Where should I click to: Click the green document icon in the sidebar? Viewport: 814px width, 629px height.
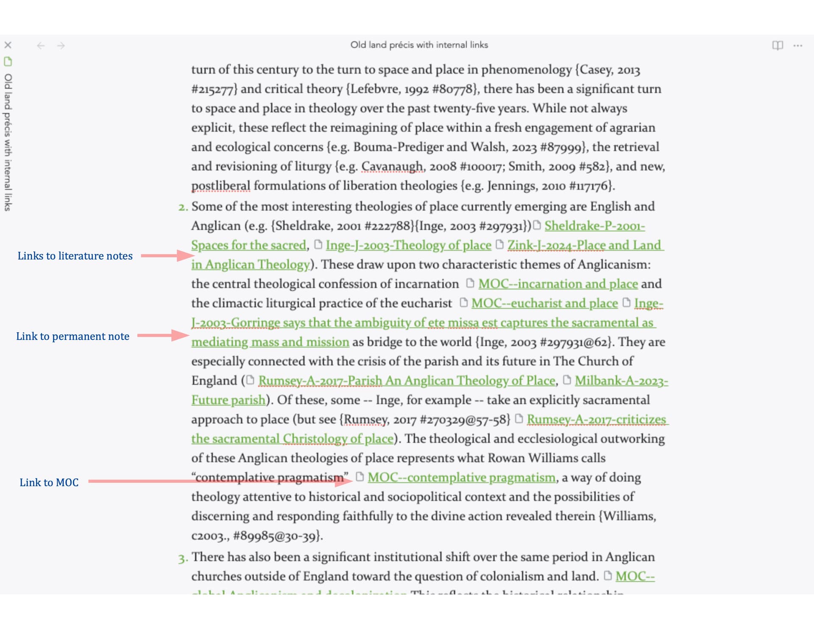click(x=8, y=61)
